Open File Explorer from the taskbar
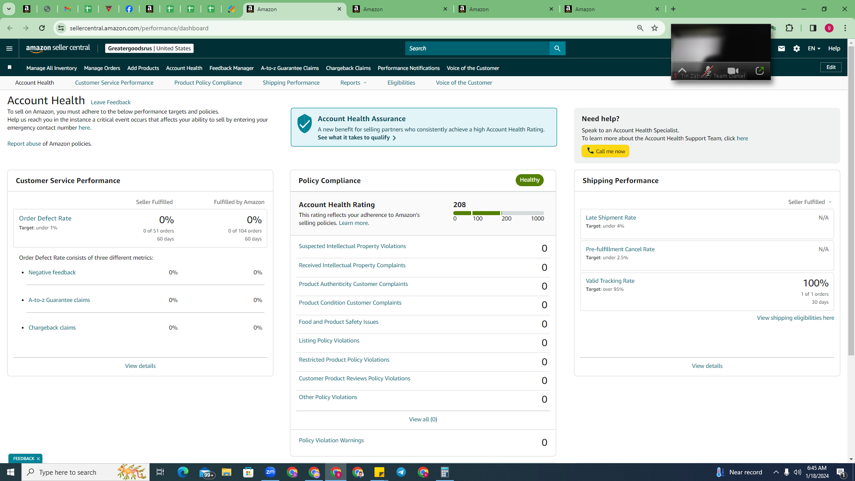Image resolution: width=855 pixels, height=481 pixels. tap(227, 472)
